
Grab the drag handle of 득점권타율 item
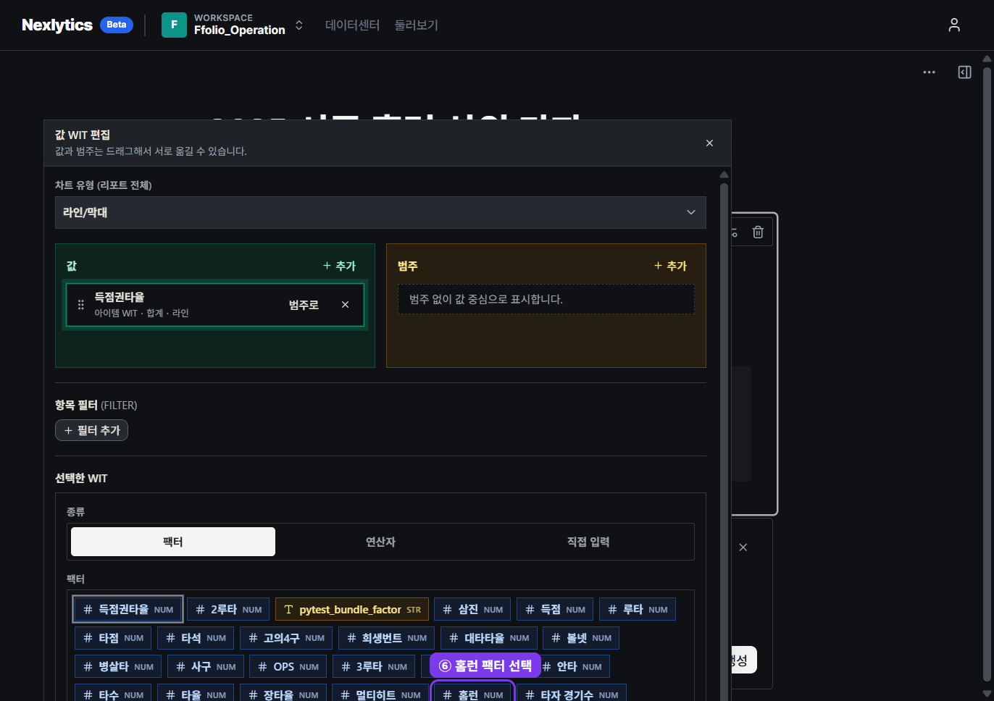(x=81, y=305)
